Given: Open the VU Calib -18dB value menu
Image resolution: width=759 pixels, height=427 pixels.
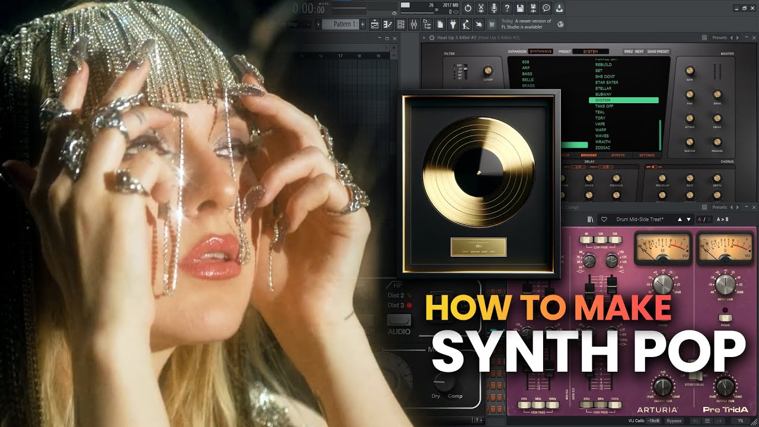Looking at the screenshot, I should [x=653, y=420].
